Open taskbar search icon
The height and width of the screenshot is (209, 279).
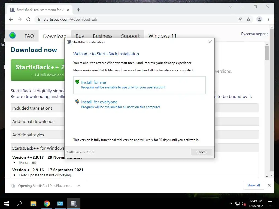coord(20,204)
